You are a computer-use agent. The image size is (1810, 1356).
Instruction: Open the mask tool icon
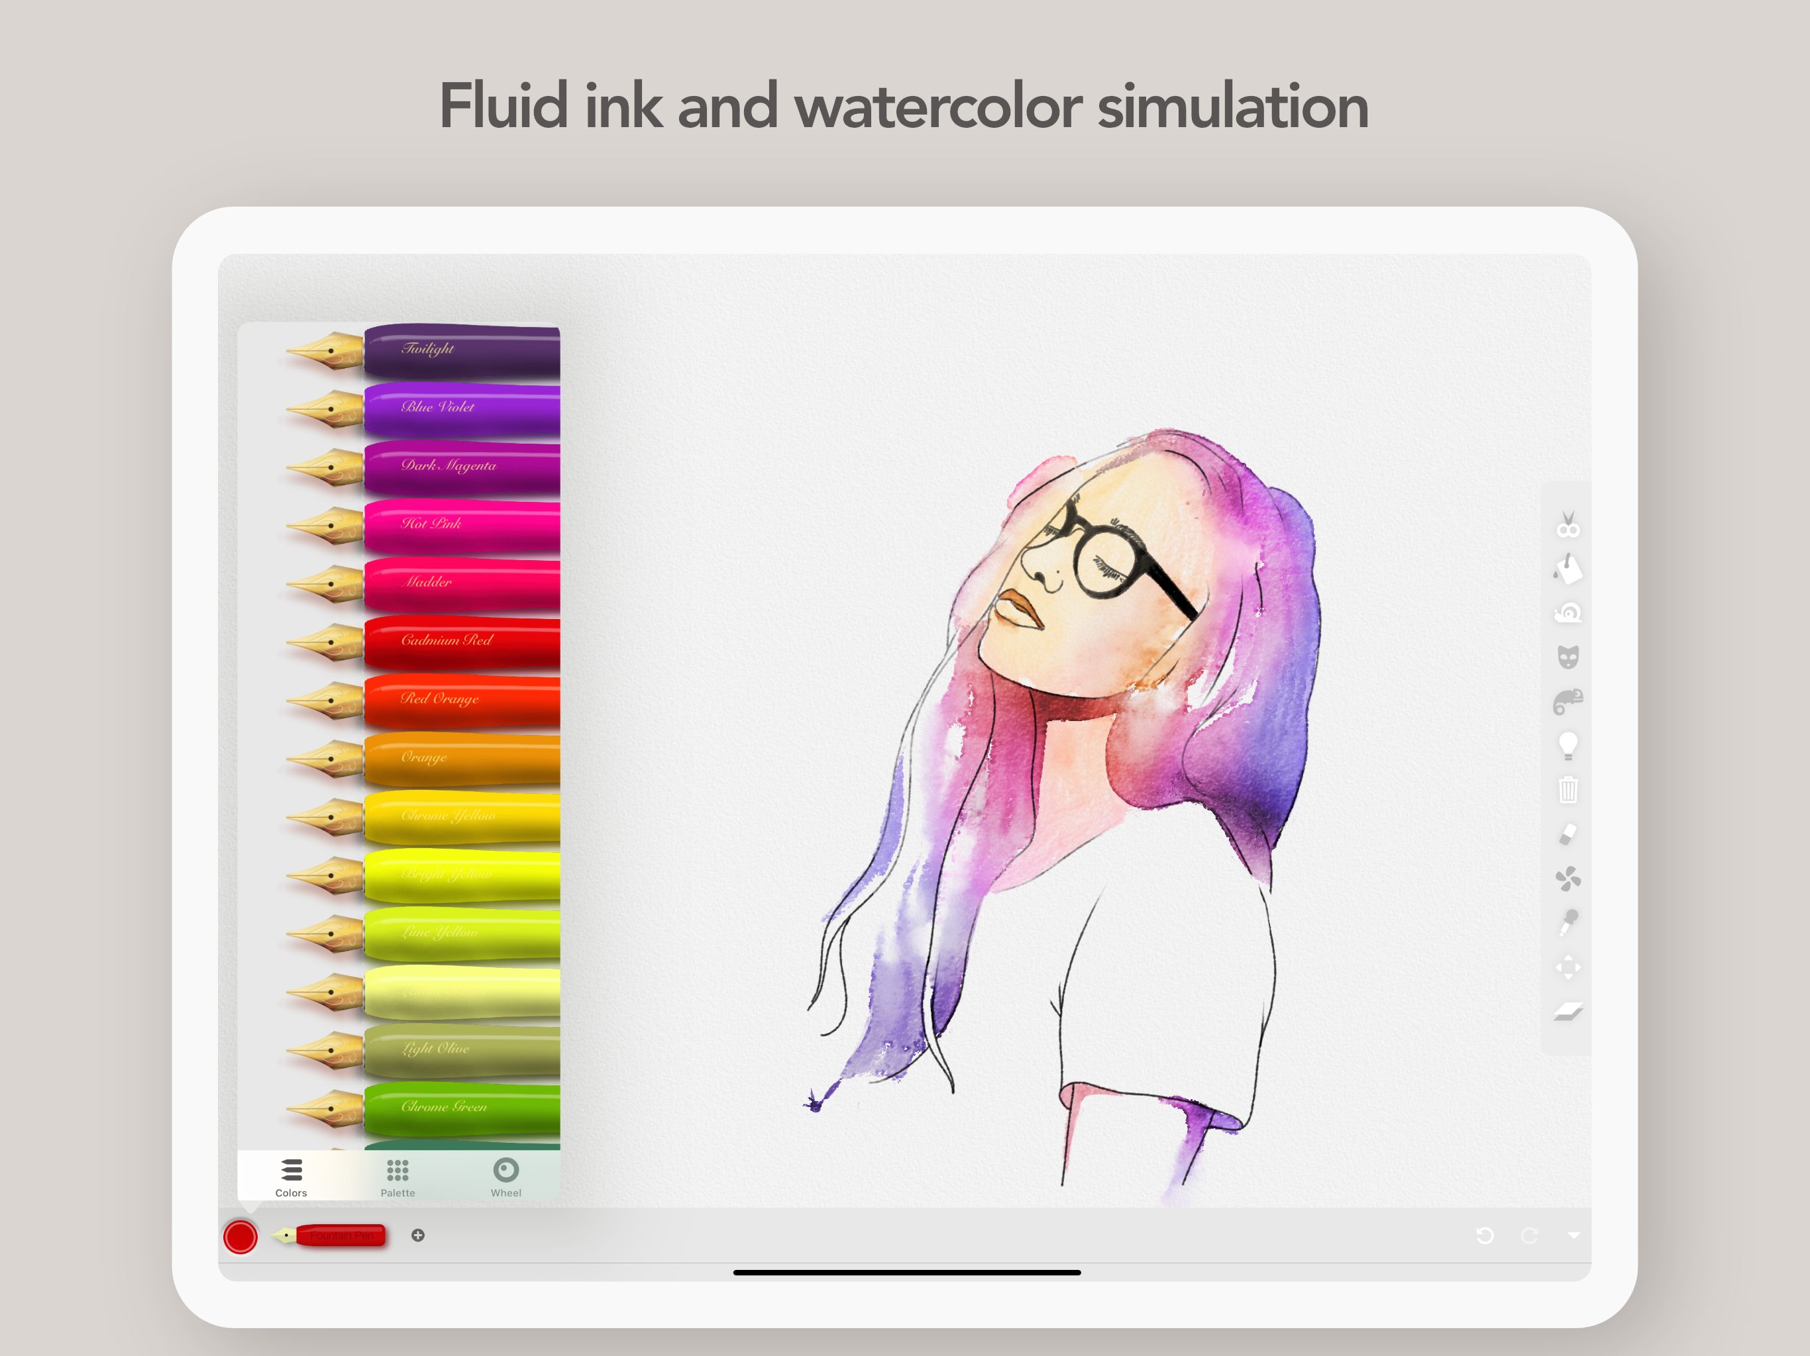click(1568, 657)
